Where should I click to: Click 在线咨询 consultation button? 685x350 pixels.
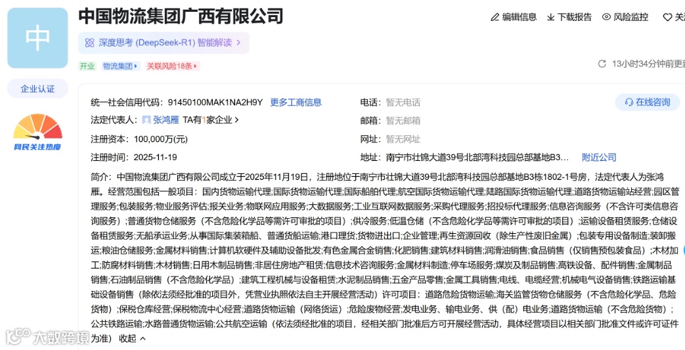(x=648, y=102)
